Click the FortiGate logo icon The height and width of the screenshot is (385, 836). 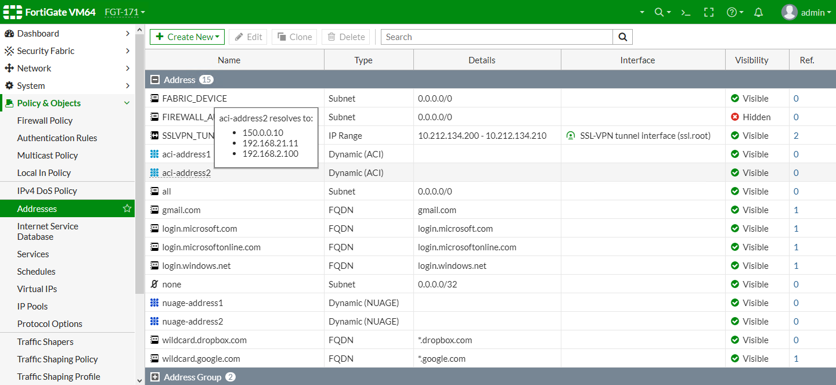click(x=12, y=12)
